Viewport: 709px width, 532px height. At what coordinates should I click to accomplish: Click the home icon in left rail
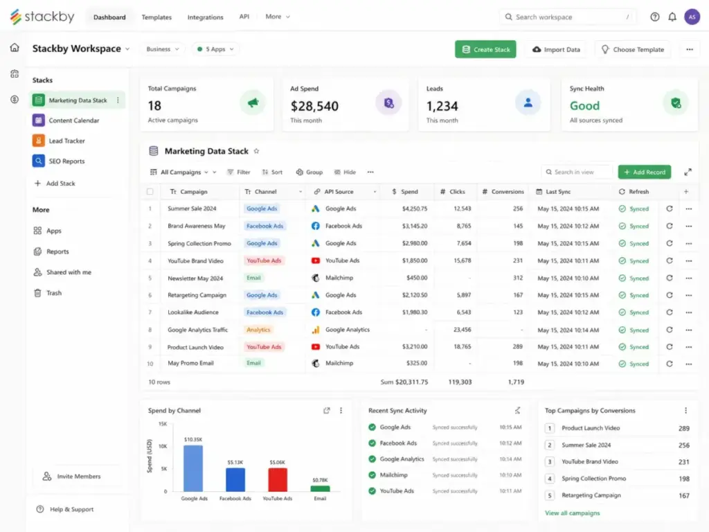15,48
